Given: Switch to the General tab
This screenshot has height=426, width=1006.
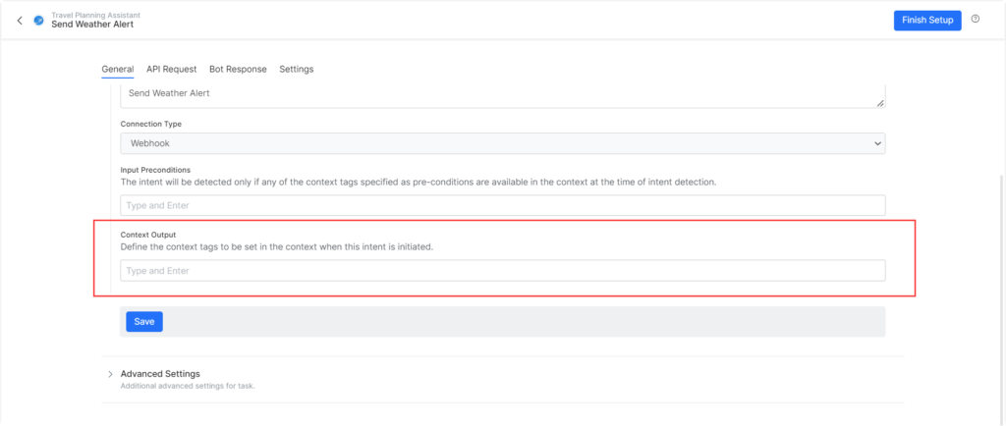Looking at the screenshot, I should click(x=118, y=70).
